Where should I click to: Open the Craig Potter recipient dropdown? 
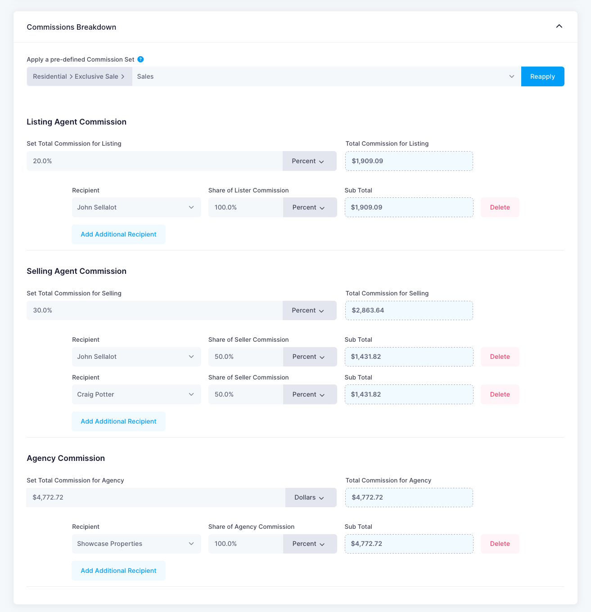point(136,394)
